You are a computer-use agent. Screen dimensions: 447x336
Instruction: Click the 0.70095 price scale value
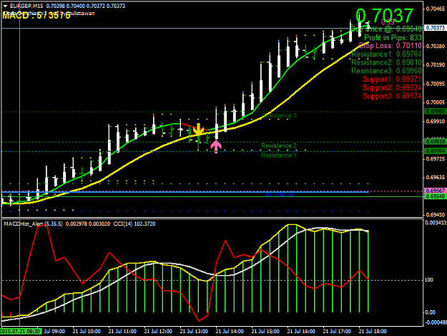(436, 84)
